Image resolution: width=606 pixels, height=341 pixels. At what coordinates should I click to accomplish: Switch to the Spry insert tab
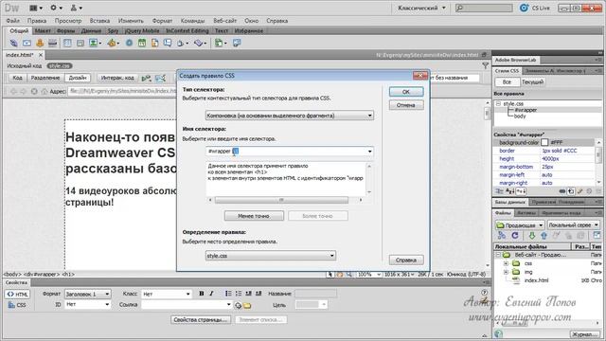coord(113,30)
